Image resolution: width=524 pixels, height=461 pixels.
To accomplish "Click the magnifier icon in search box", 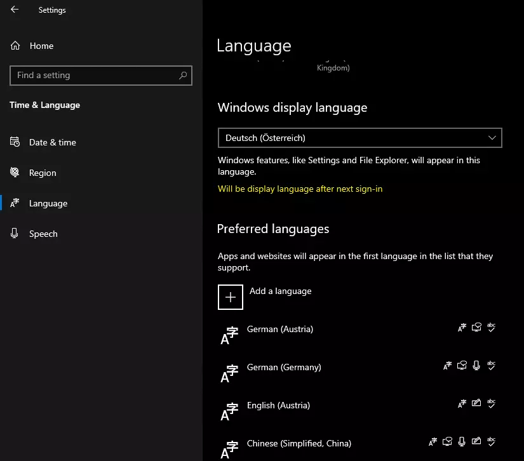I will point(183,76).
